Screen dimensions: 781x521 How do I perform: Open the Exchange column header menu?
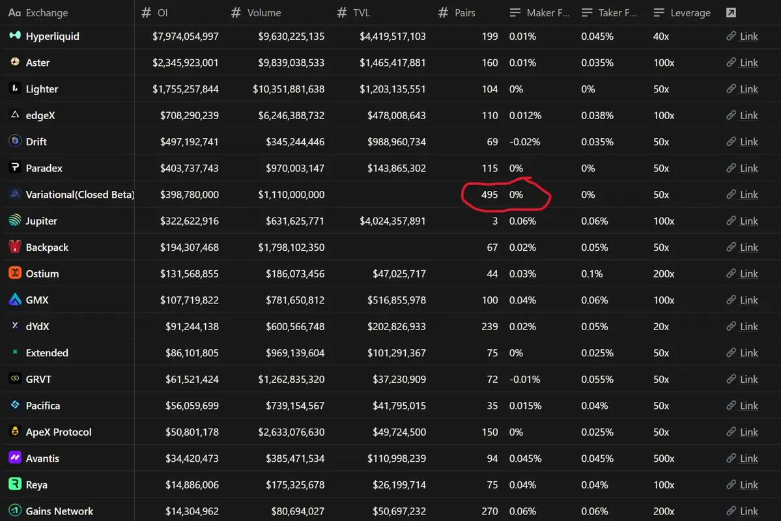(38, 12)
